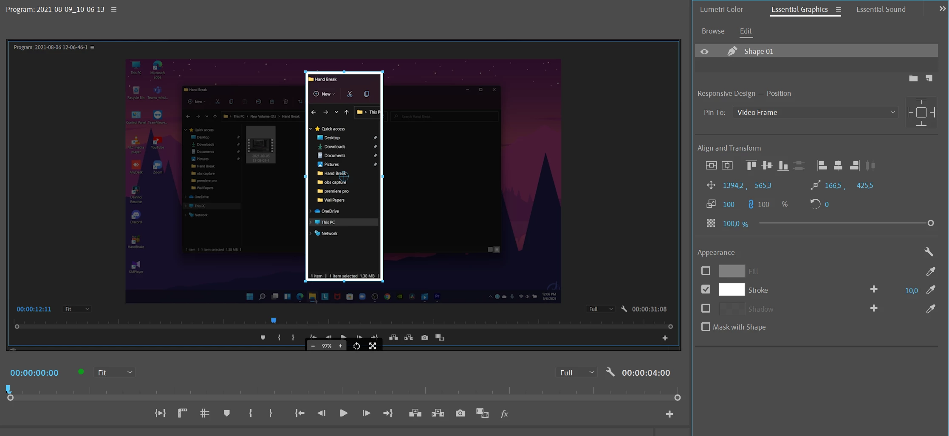Show overflow panels with the double chevron
Screen dimensions: 949x436
coord(943,9)
